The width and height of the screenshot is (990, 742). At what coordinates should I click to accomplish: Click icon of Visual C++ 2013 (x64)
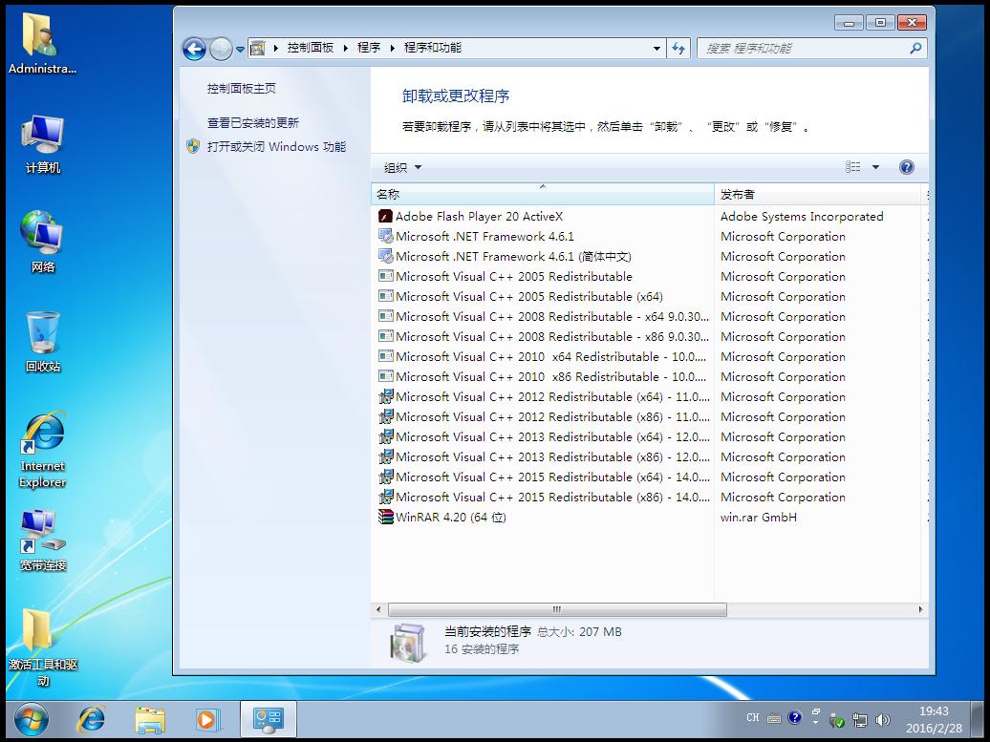(x=385, y=436)
